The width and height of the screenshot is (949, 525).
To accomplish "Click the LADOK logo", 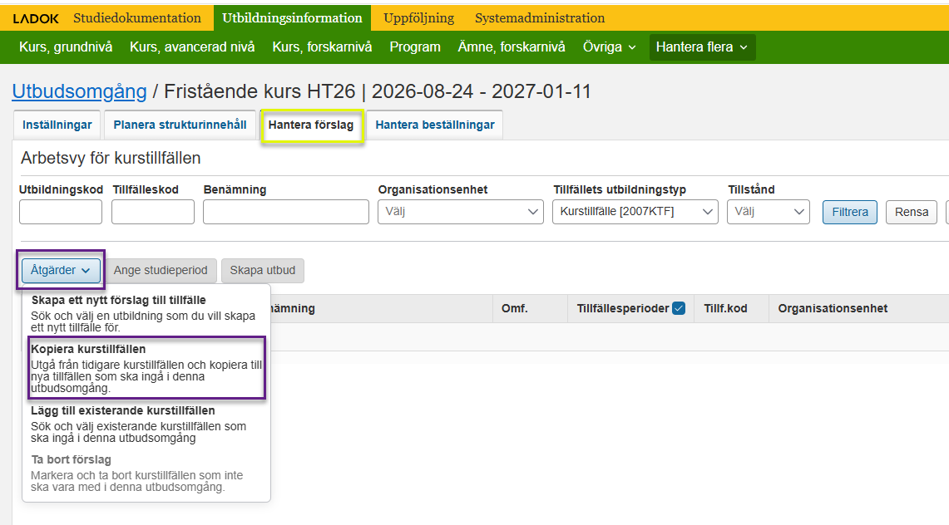I will [x=36, y=18].
